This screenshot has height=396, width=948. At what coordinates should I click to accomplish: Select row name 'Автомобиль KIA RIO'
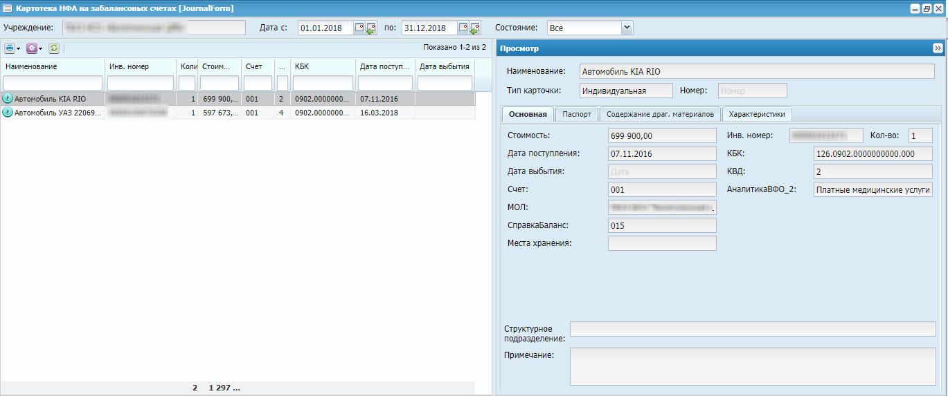[x=51, y=99]
